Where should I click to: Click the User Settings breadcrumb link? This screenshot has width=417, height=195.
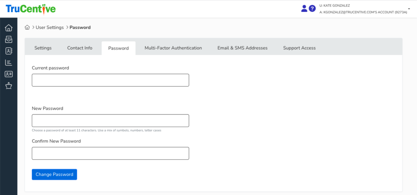point(50,28)
